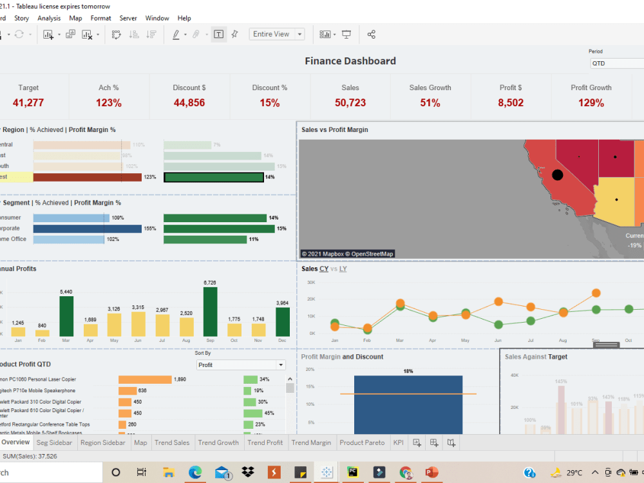The height and width of the screenshot is (483, 644).
Task: Activate the Highlight tool in the toolbar
Action: pos(175,34)
